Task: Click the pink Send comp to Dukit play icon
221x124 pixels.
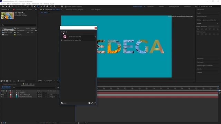Action: click(65, 37)
